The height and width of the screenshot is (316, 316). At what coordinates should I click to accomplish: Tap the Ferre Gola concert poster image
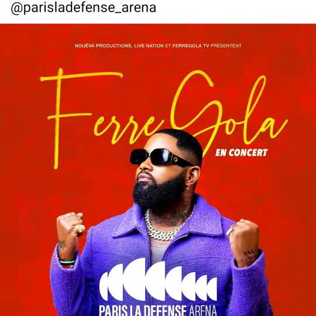pos(158,170)
